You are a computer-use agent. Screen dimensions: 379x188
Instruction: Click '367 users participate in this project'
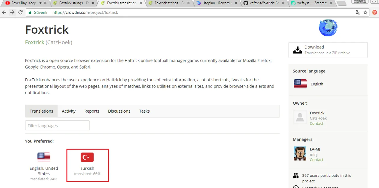[x=327, y=178]
